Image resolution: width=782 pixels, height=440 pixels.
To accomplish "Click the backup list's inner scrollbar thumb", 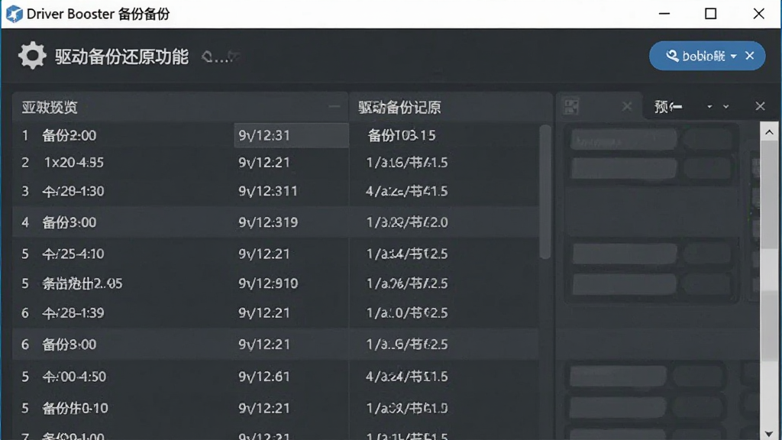I will pyautogui.click(x=545, y=192).
